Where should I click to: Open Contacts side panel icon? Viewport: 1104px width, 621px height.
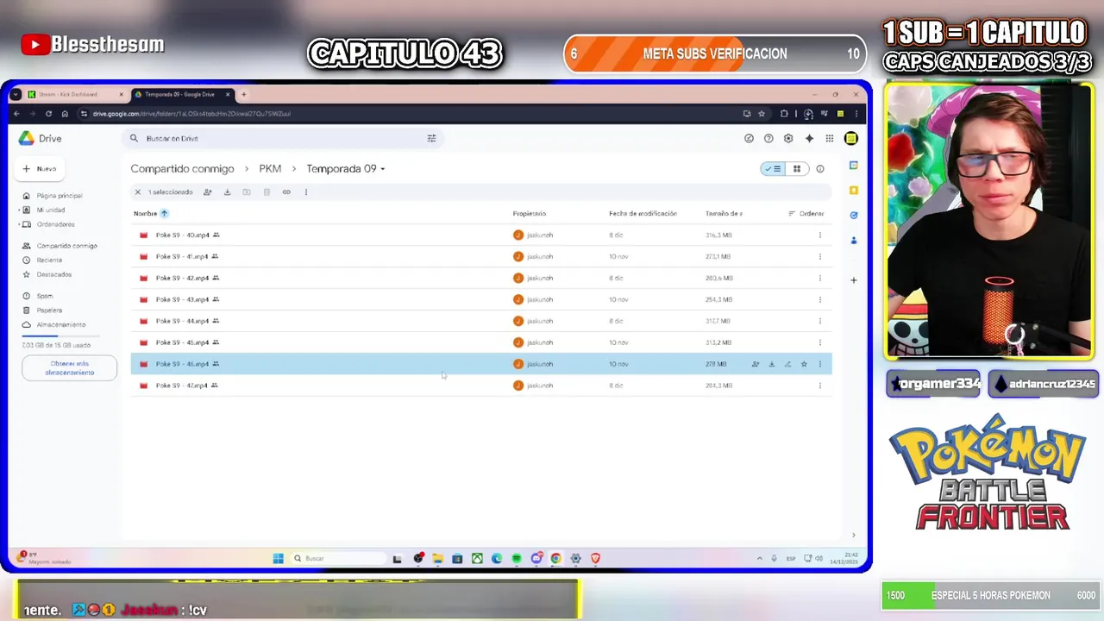[854, 240]
